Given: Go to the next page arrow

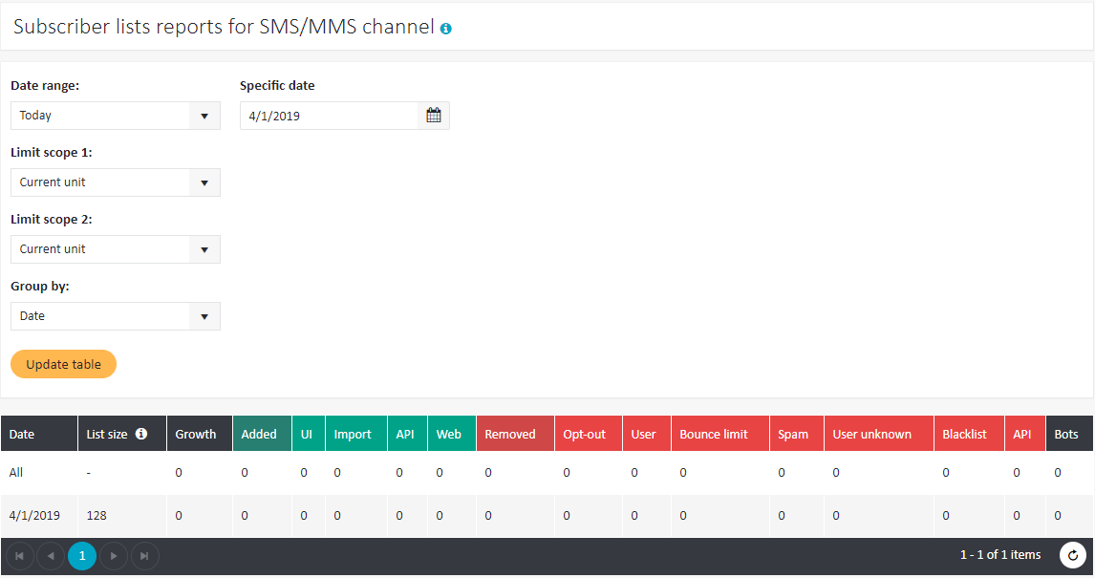Looking at the screenshot, I should click(x=114, y=555).
